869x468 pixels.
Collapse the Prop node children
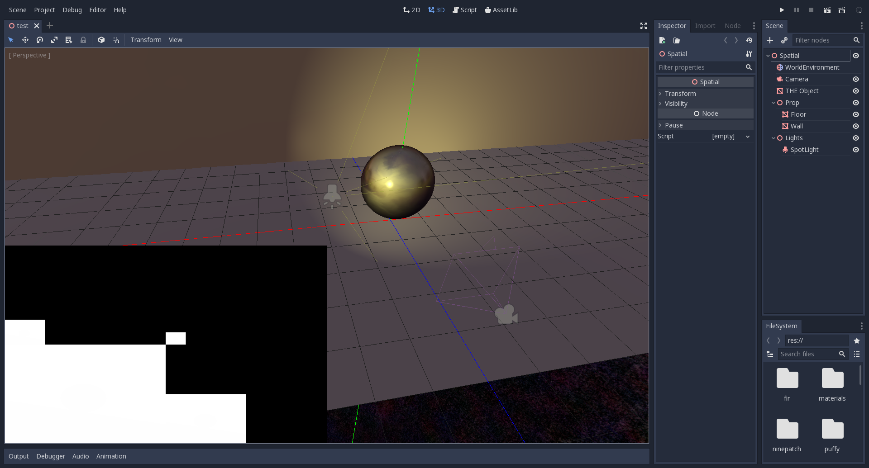pos(774,103)
